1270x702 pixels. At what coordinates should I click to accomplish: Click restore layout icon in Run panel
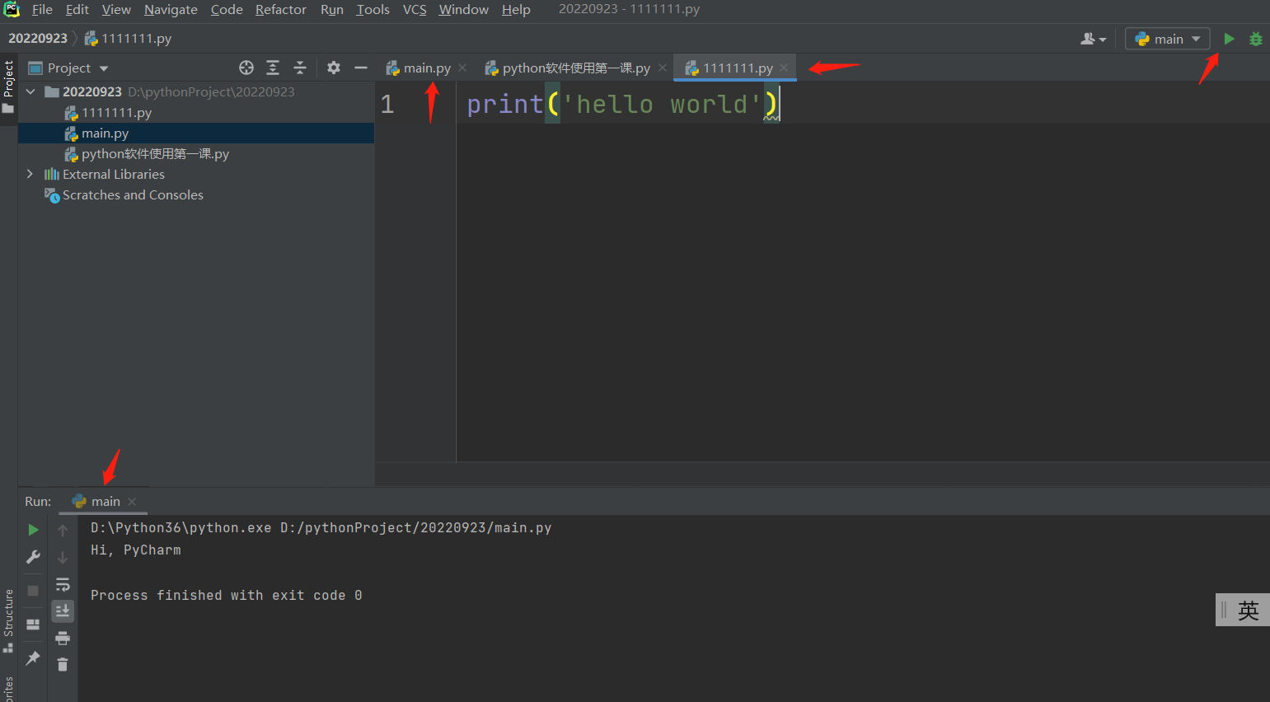point(33,625)
